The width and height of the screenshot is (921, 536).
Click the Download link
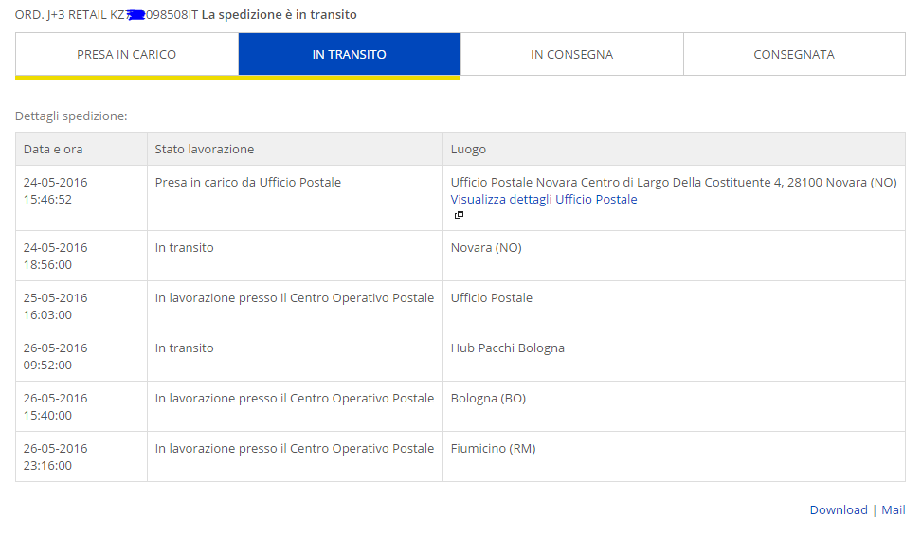click(x=838, y=509)
